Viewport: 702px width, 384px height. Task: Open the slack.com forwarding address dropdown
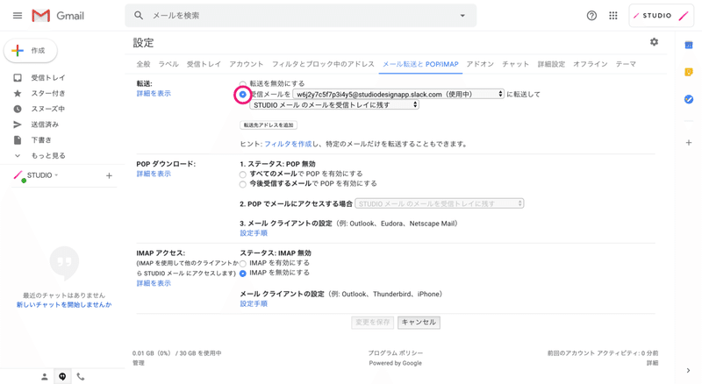[398, 95]
